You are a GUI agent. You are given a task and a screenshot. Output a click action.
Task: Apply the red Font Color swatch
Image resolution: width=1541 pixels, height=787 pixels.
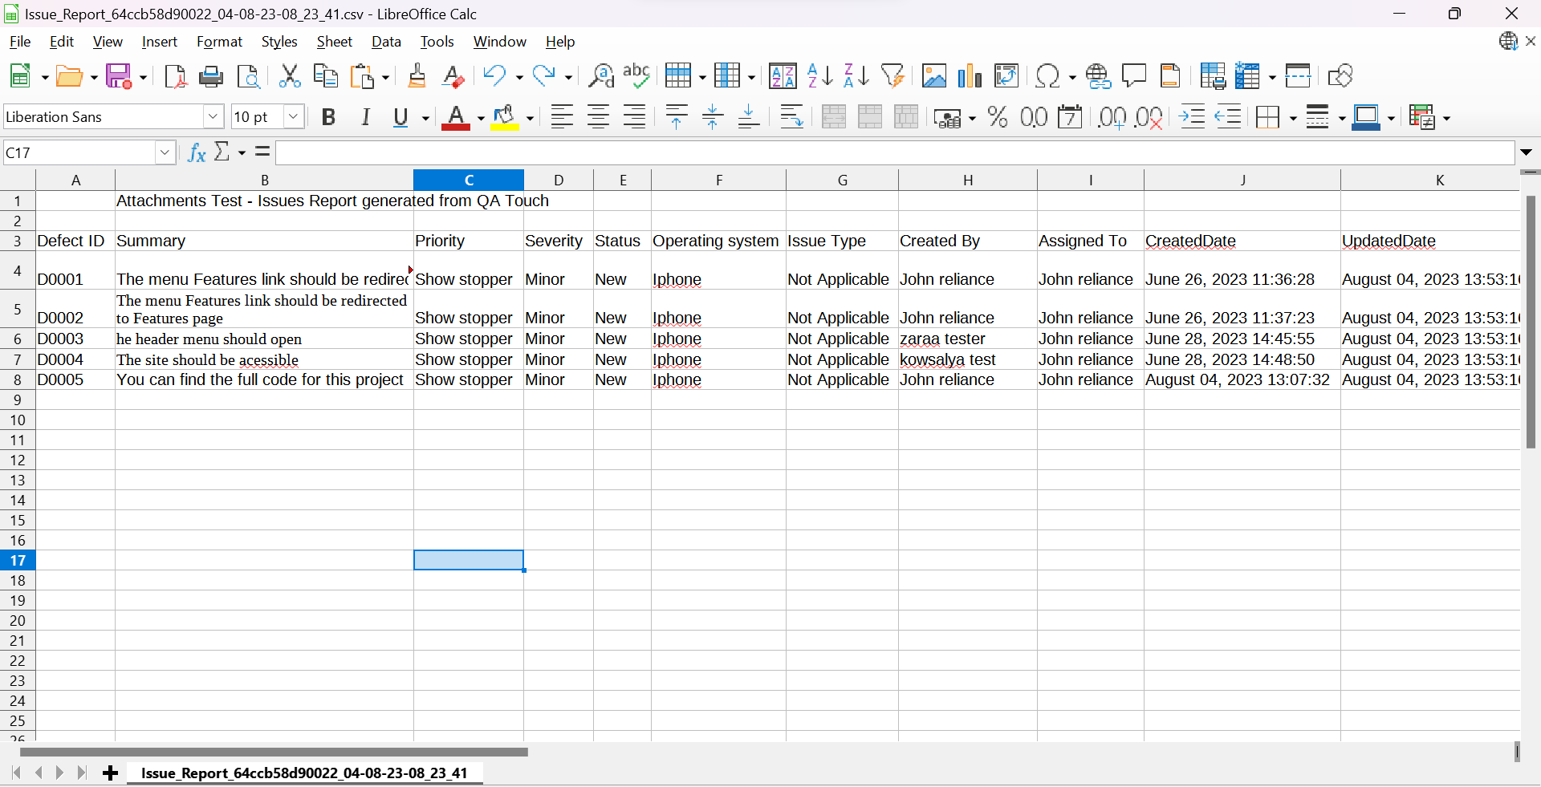click(456, 118)
